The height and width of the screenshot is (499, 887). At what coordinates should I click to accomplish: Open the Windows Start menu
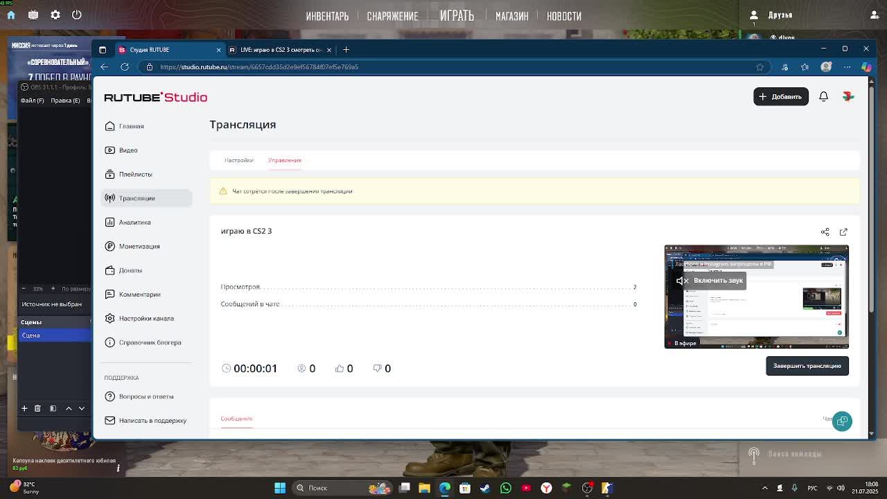280,488
